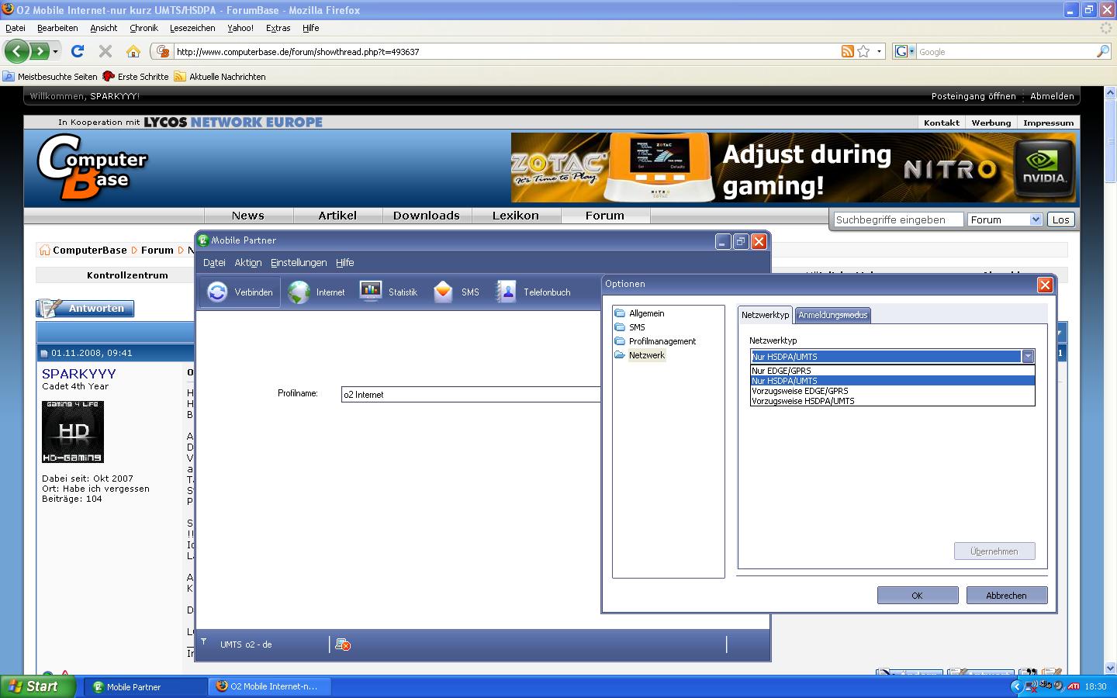Open the Statistik monitor icon
1117x698 pixels.
click(x=371, y=292)
